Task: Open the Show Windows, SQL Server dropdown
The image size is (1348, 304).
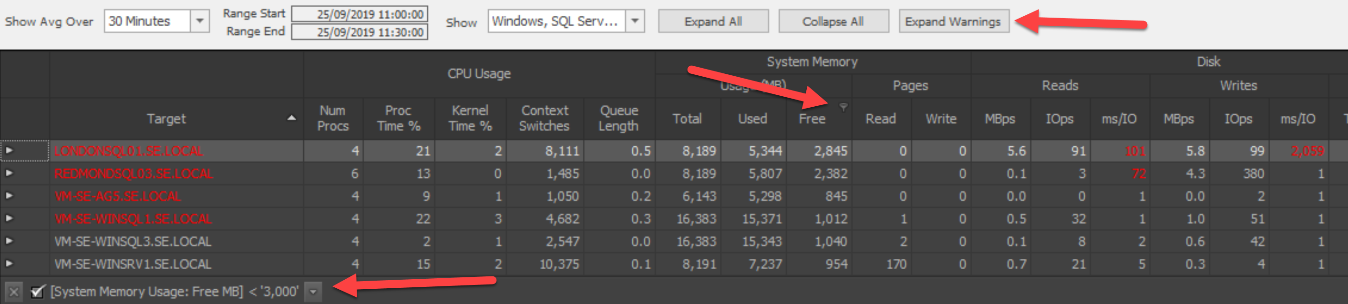Action: click(635, 21)
